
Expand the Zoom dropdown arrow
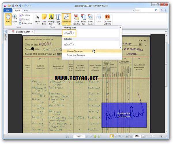[15, 24]
